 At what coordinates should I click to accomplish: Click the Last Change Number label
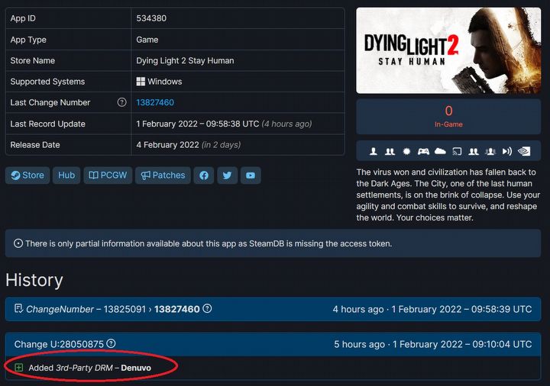tap(50, 103)
